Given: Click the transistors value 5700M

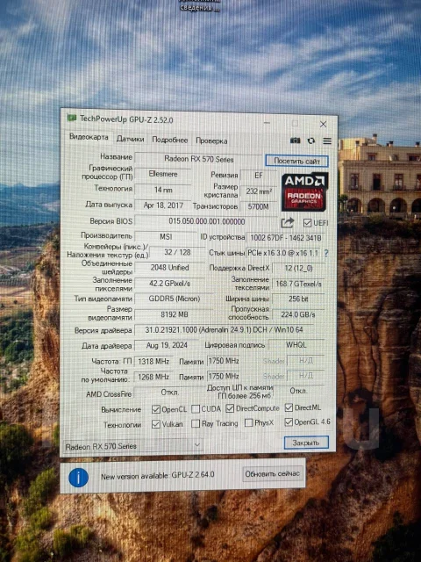Looking at the screenshot, I should pos(258,207).
